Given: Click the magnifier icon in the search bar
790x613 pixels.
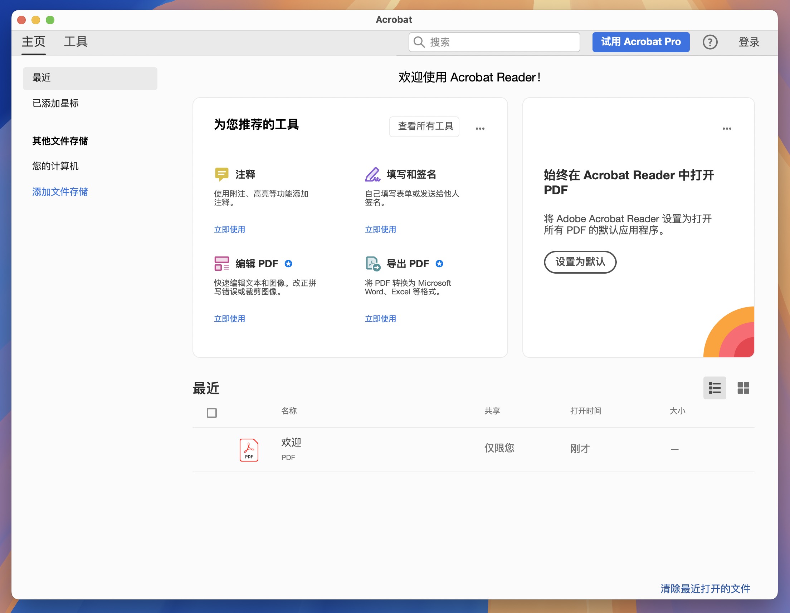Looking at the screenshot, I should pos(419,42).
